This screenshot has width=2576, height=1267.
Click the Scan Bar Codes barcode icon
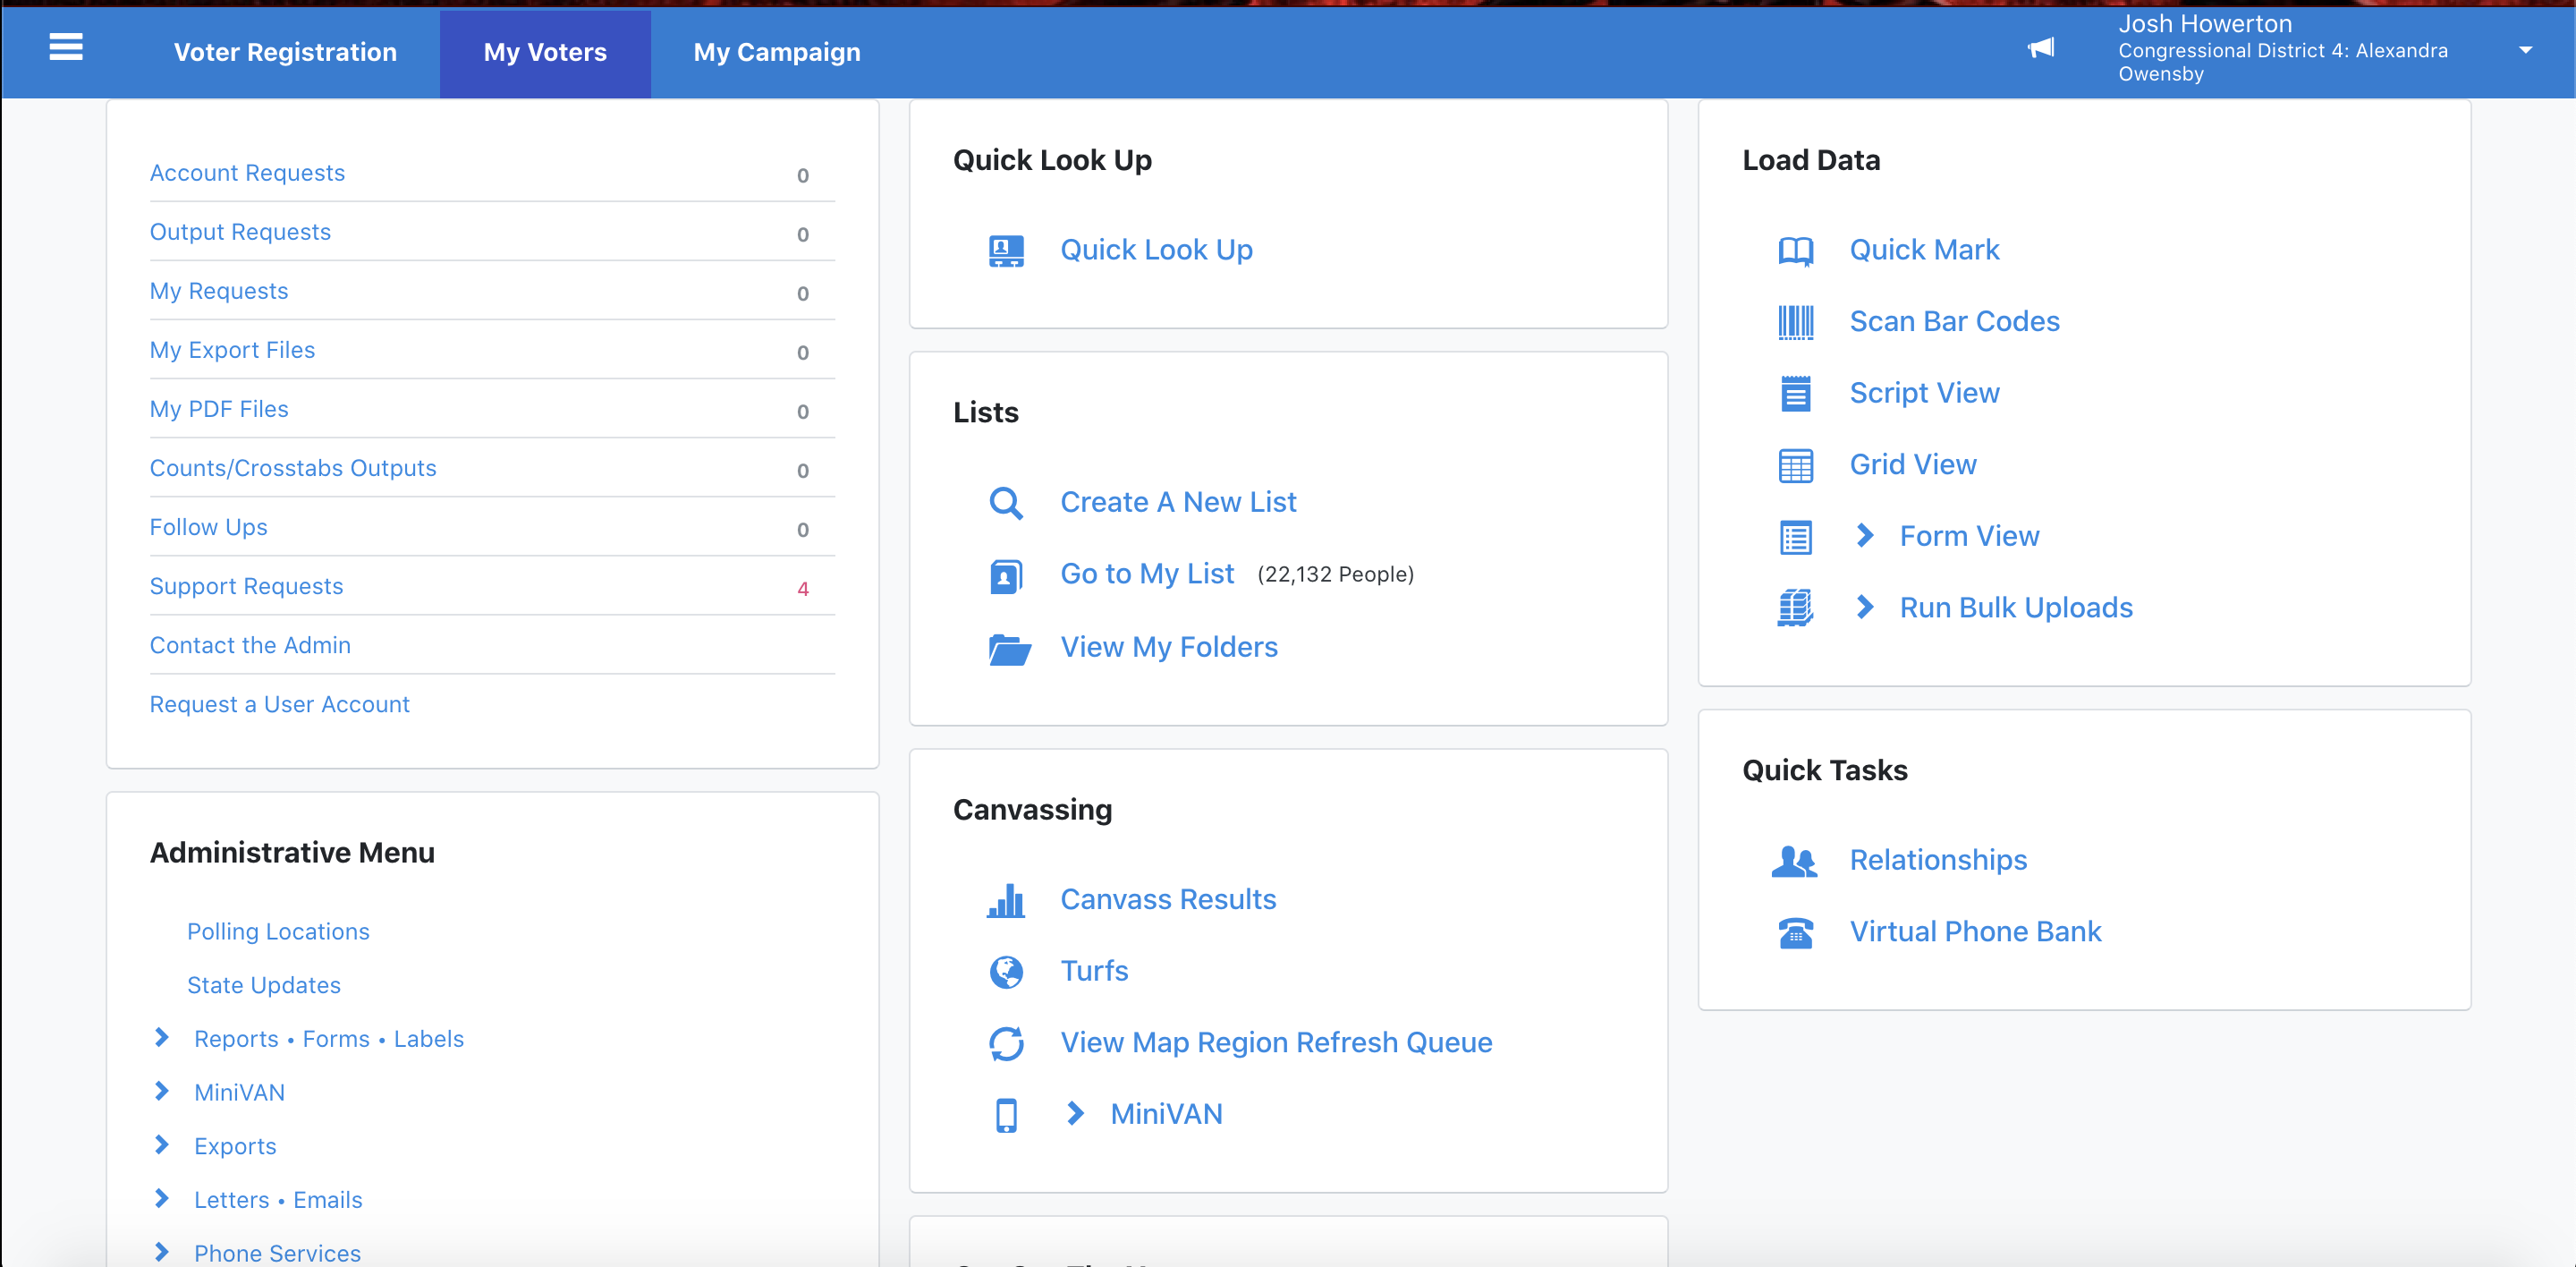coord(1795,322)
